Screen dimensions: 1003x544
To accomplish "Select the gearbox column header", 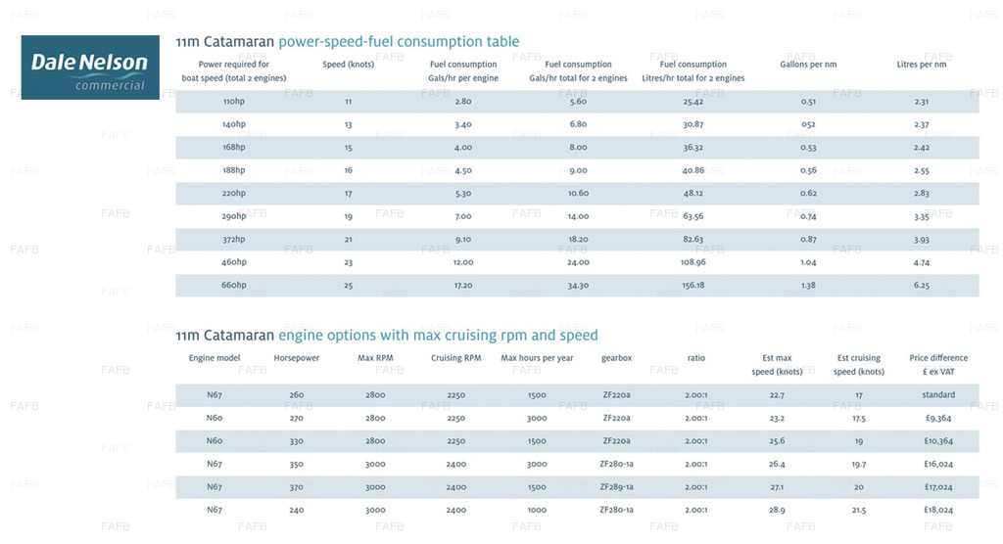I will [617, 358].
